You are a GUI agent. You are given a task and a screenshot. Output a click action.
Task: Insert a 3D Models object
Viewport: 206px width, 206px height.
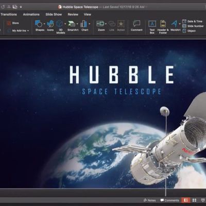pos(60,24)
